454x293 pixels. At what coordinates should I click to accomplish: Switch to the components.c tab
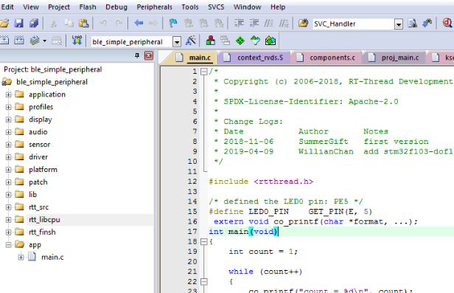pos(326,58)
